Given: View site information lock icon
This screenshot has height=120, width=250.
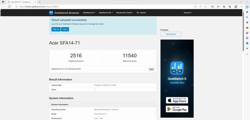Looking at the screenshot, I should [x=16, y=7].
